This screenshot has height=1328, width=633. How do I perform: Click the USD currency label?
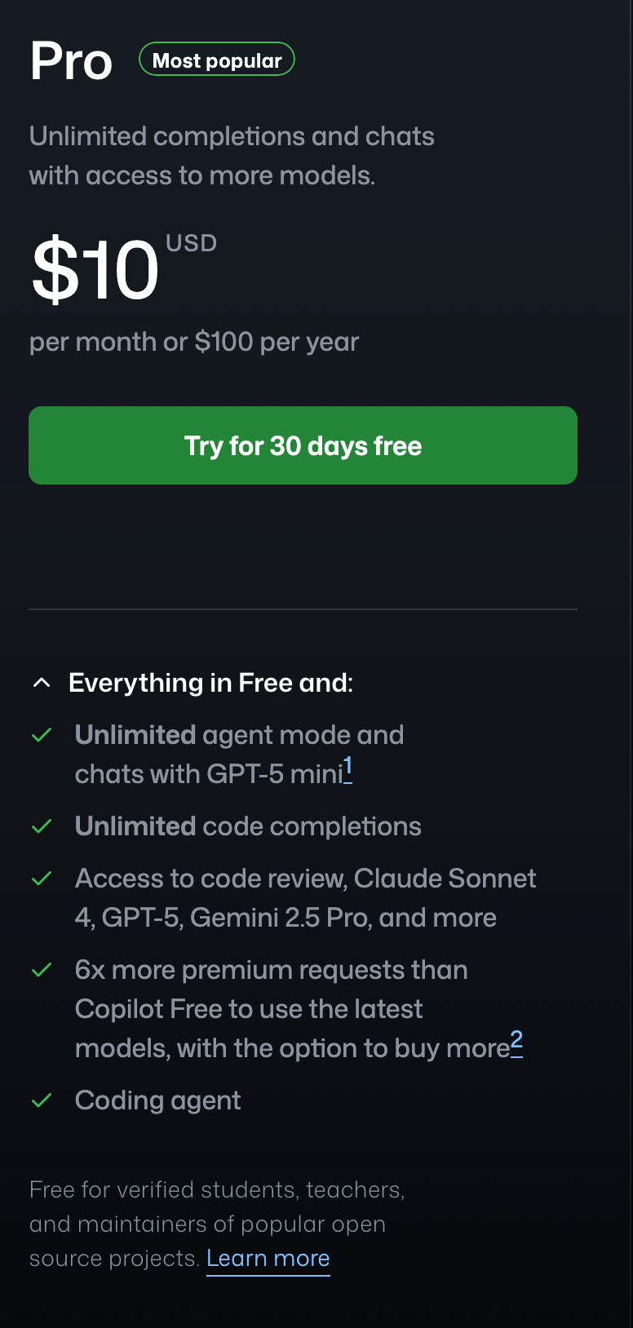191,243
